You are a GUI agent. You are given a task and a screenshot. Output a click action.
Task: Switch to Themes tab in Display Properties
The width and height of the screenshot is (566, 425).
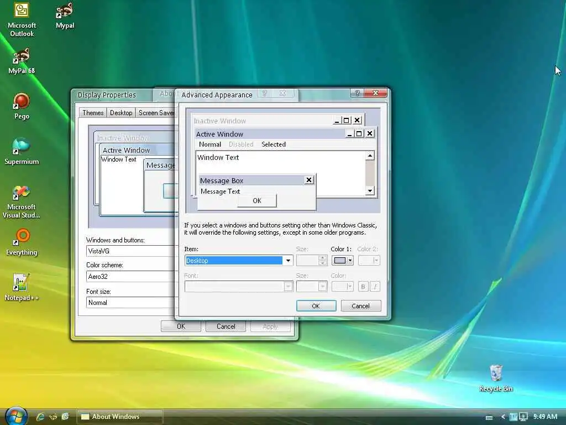click(93, 113)
